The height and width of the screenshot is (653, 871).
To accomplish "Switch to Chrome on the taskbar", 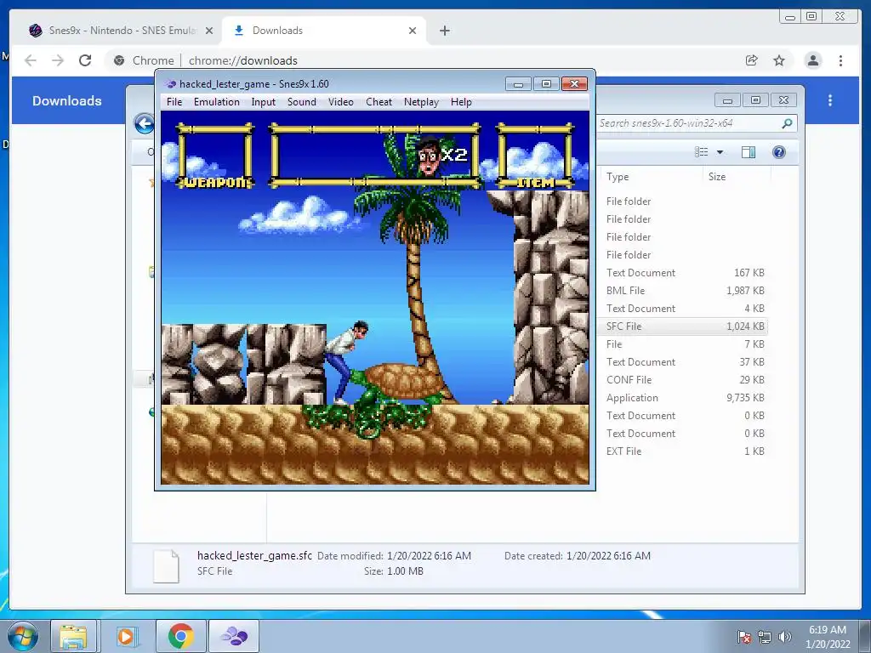I will [180, 636].
